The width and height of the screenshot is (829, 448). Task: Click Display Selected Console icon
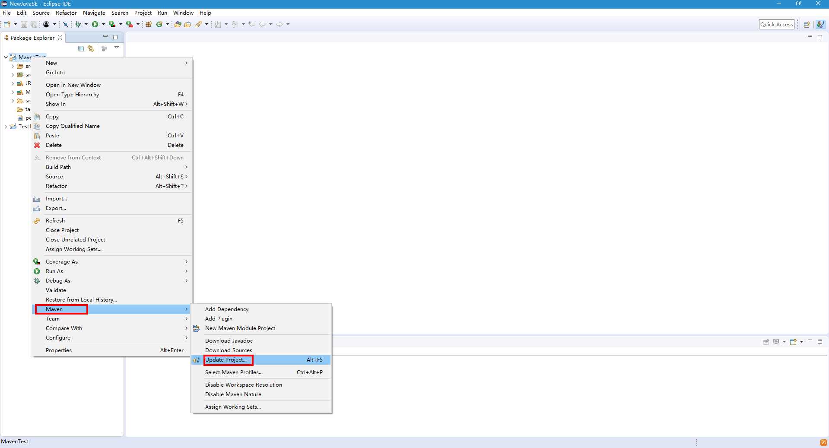click(x=776, y=342)
